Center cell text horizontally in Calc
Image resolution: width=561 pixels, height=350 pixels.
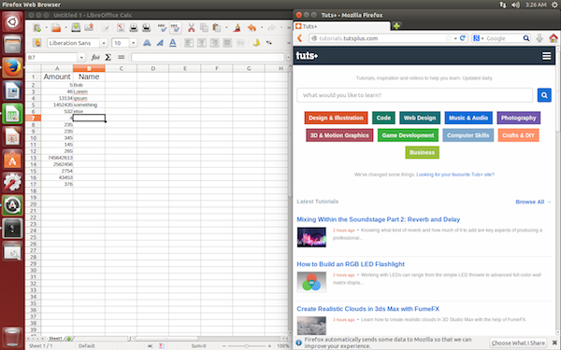coord(202,43)
